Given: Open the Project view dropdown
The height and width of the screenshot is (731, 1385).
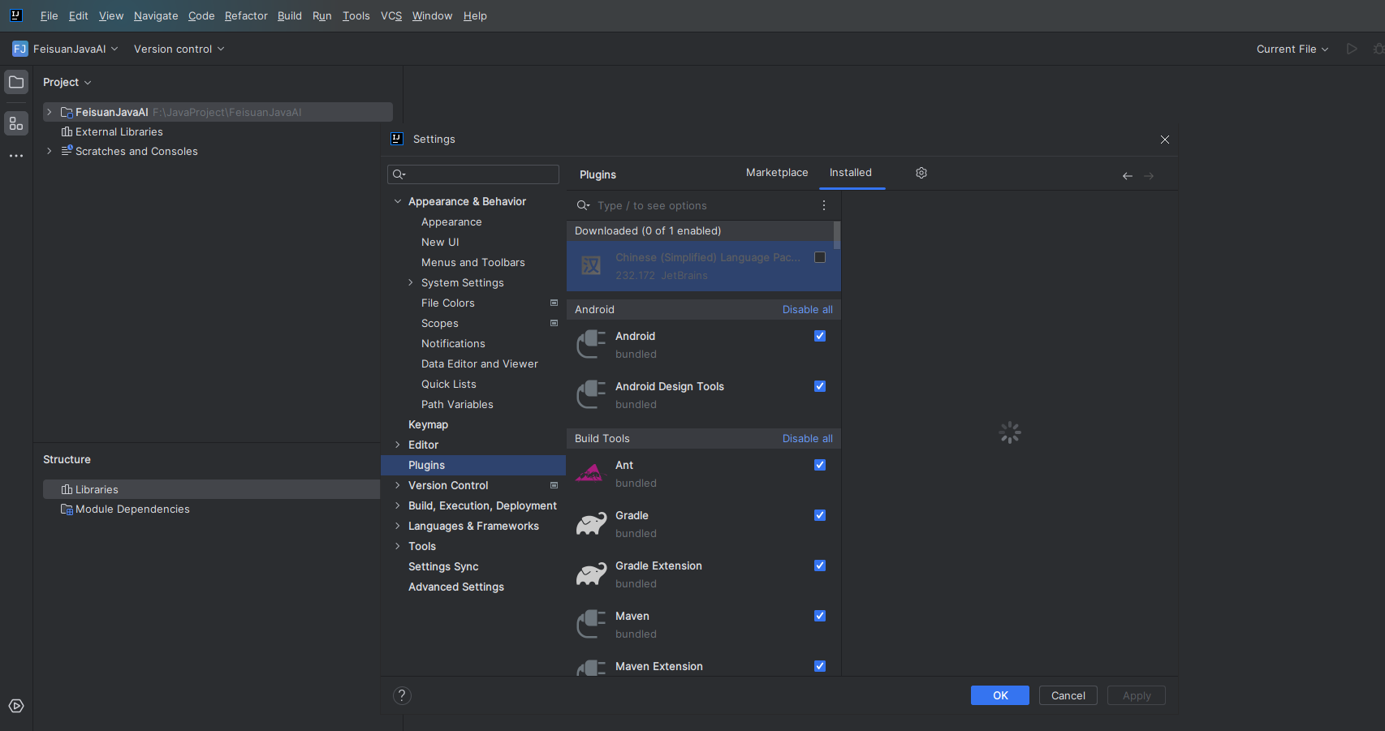Looking at the screenshot, I should pyautogui.click(x=67, y=82).
